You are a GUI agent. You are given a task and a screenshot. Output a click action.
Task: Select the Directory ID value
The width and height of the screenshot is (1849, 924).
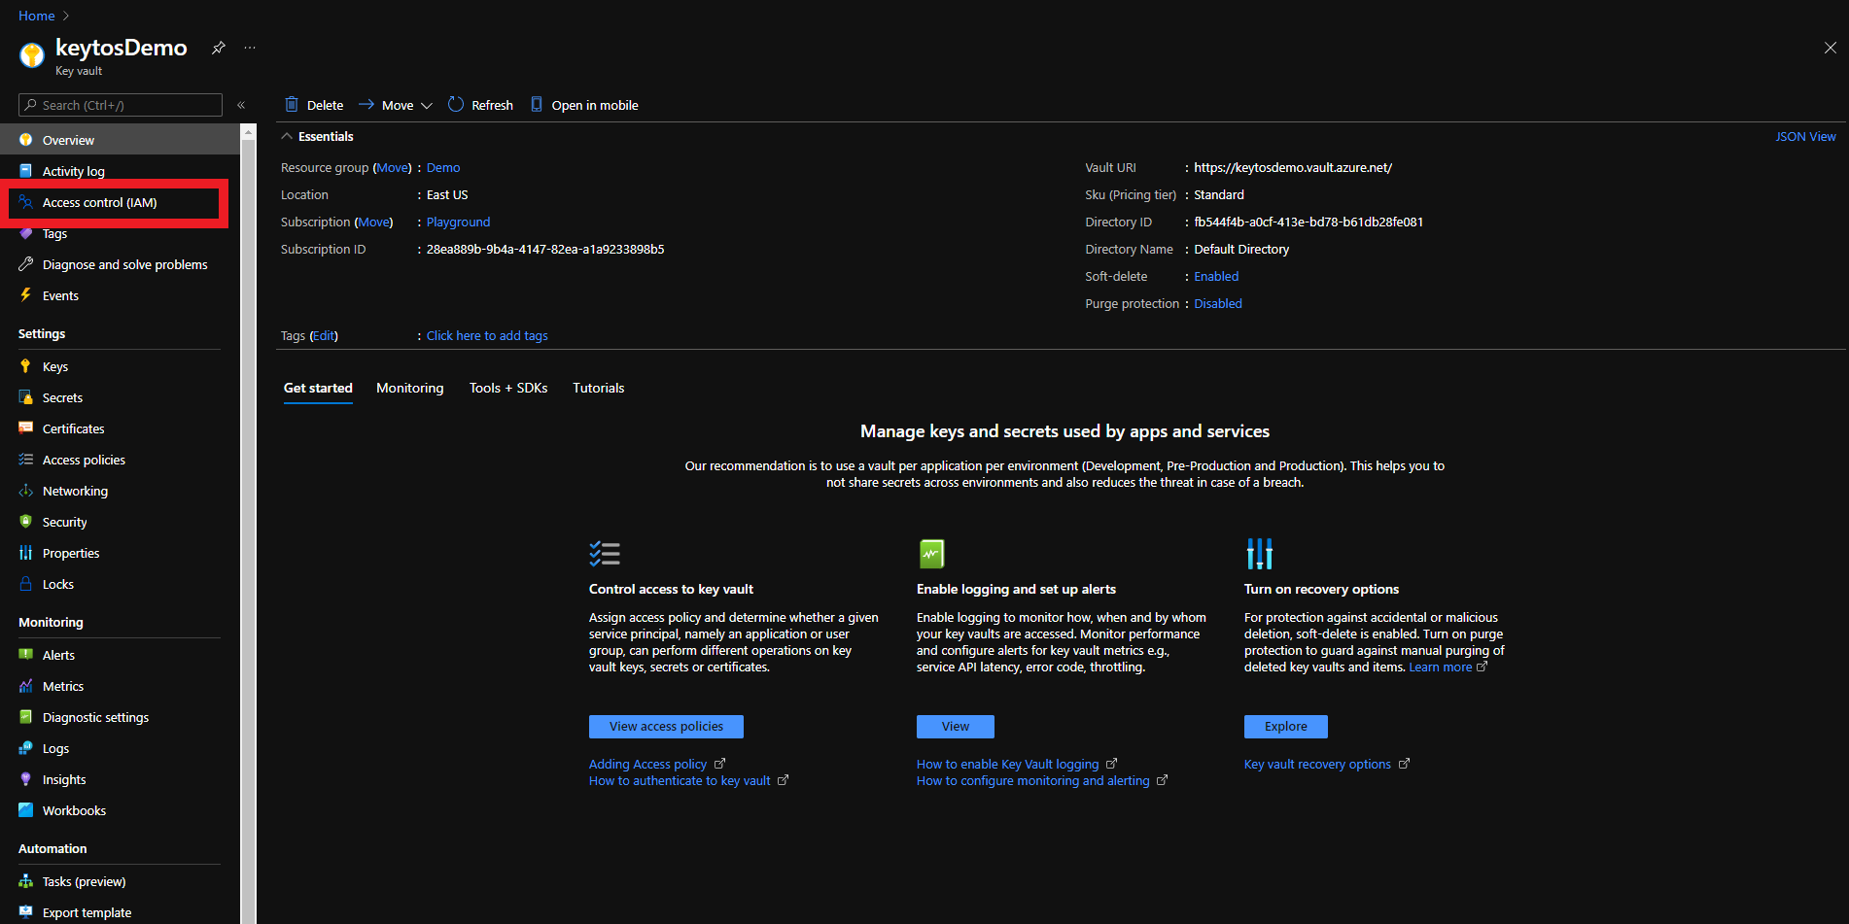pos(1308,222)
